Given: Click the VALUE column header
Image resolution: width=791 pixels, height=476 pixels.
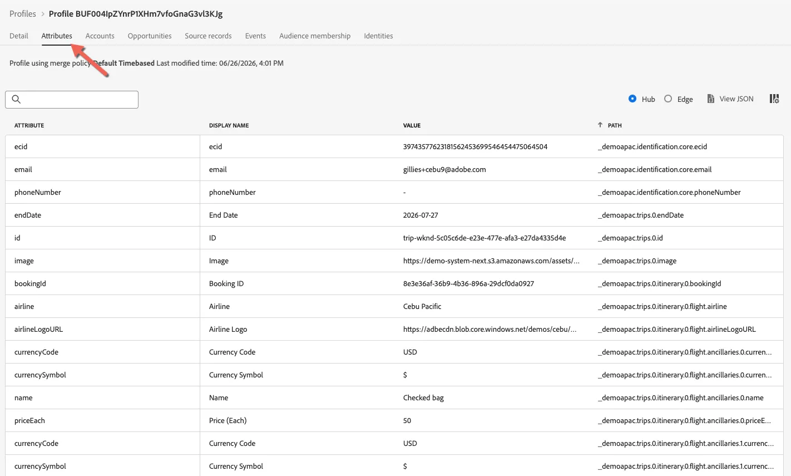Looking at the screenshot, I should 412,125.
